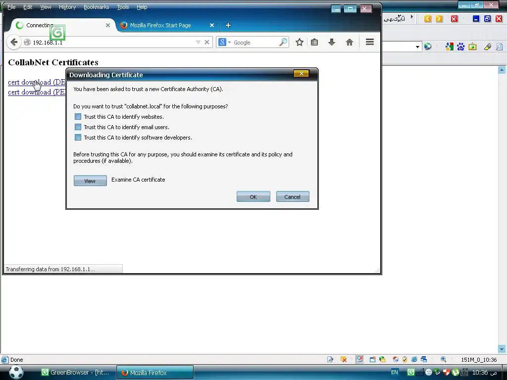
Task: Open the Firefox downloads arrow icon
Action: pos(332,42)
